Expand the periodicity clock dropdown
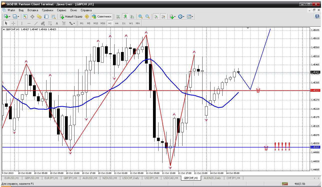Screen dimensions: 322x187 [x=184, y=16]
